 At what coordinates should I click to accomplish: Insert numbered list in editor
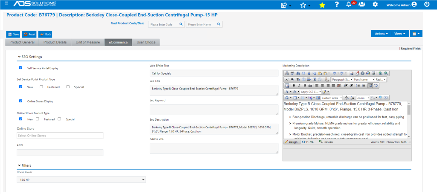click(x=358, y=85)
